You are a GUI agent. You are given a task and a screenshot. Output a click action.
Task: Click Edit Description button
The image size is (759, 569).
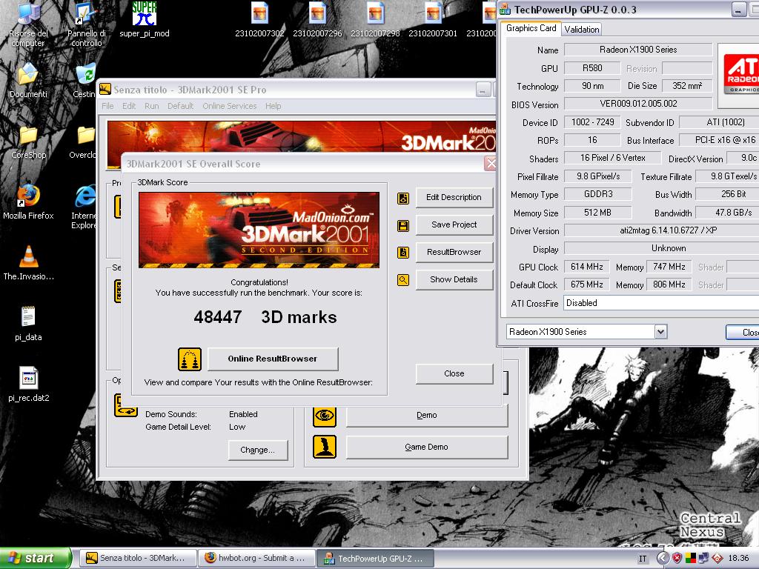(454, 197)
